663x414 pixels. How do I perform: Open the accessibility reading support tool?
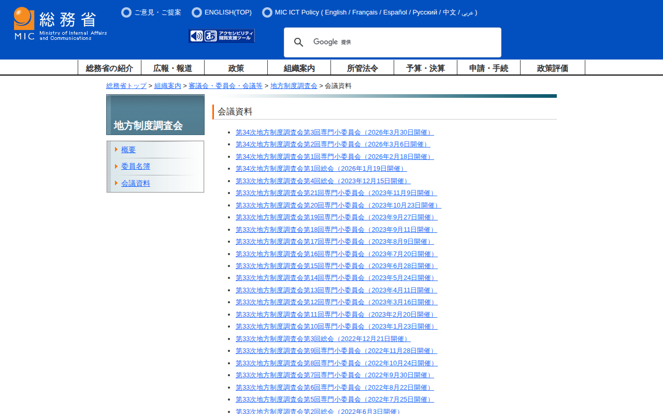(222, 36)
